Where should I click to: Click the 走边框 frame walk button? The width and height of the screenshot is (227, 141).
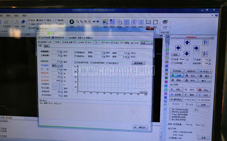click(176, 94)
